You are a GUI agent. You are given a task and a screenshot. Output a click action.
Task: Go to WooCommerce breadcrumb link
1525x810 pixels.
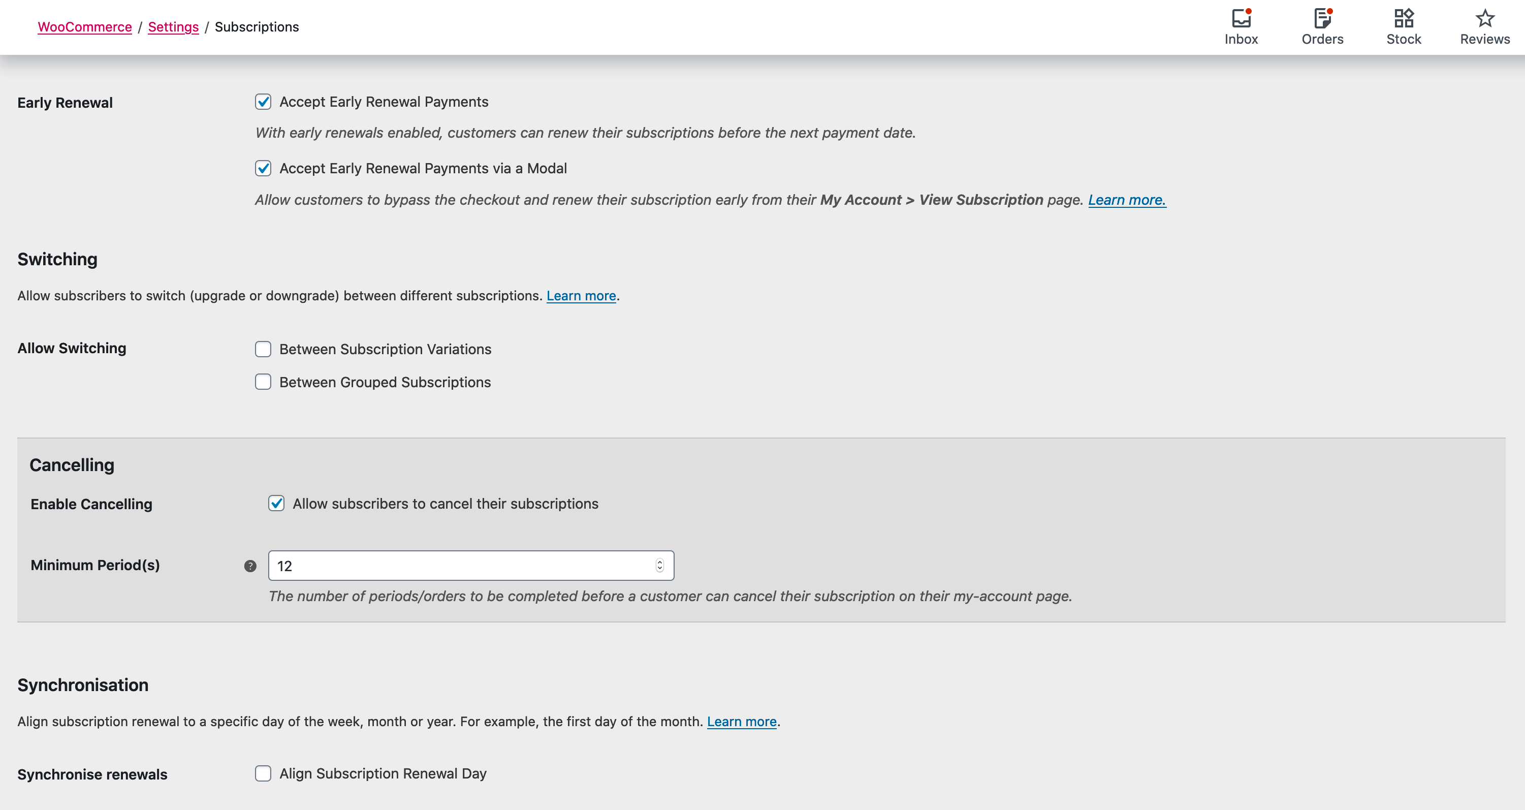click(x=85, y=26)
